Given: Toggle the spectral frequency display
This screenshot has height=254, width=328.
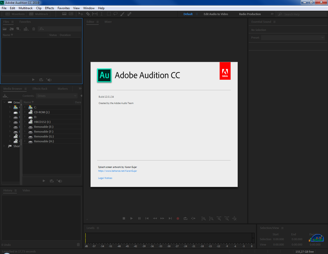Looking at the screenshot, I should (x=64, y=14).
